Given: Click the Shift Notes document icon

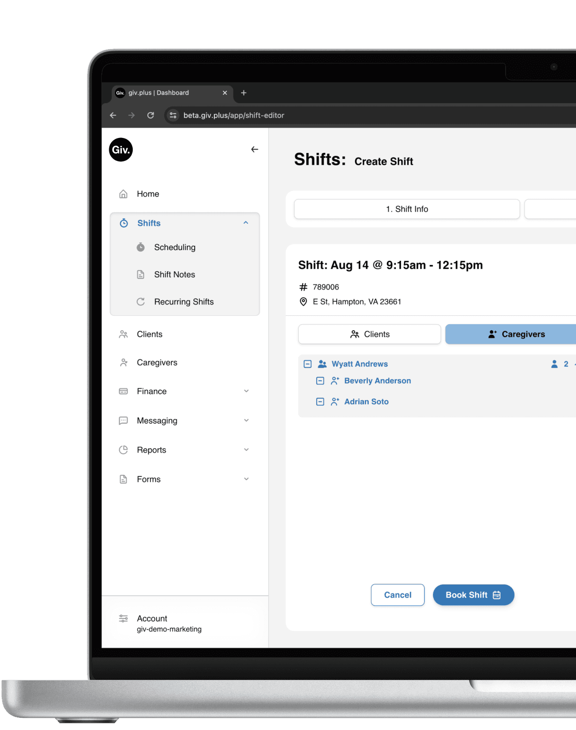Looking at the screenshot, I should pyautogui.click(x=141, y=274).
